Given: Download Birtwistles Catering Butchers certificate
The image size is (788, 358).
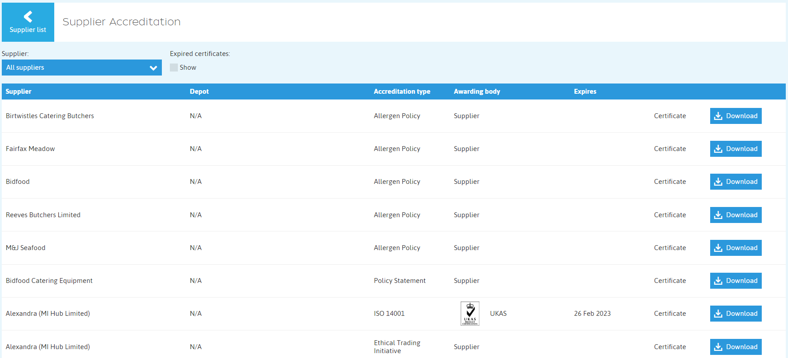Looking at the screenshot, I should point(736,116).
